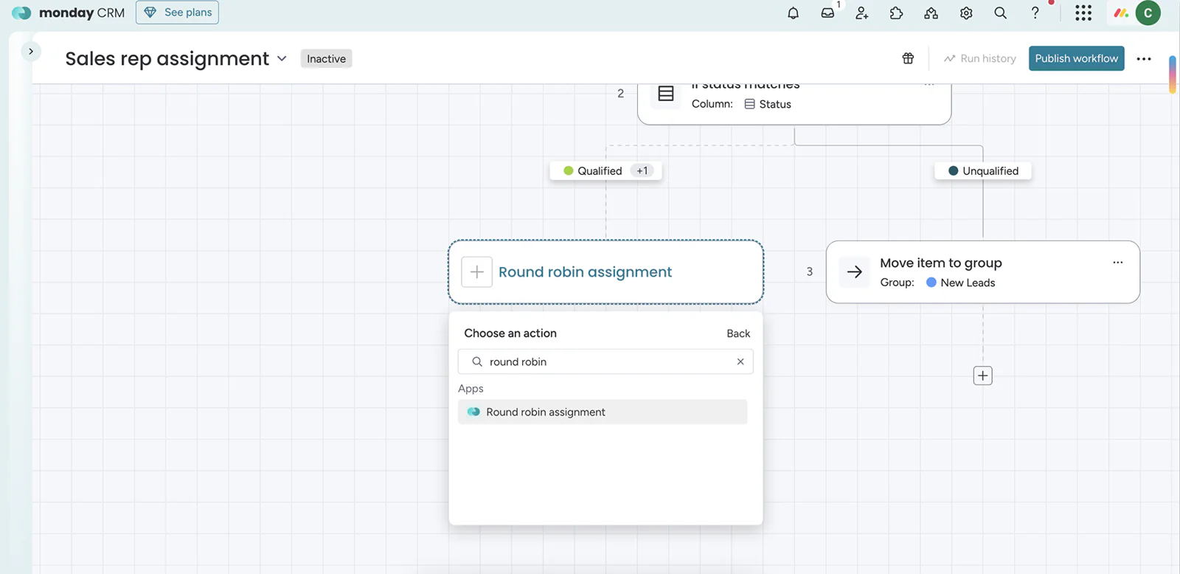Open the inbox icon
Screen dimensions: 1180x574
pyautogui.click(x=827, y=13)
